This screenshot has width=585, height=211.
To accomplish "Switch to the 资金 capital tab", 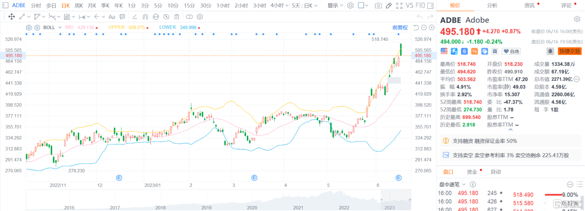I will click(x=472, y=172).
